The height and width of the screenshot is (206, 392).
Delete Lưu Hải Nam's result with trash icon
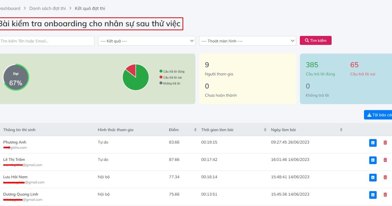tap(385, 177)
